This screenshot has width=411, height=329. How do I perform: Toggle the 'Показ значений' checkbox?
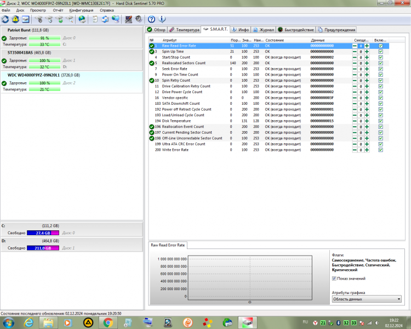[x=334, y=279]
